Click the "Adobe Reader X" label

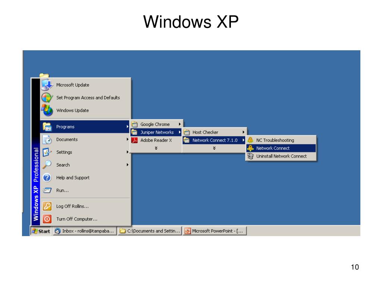156,140
